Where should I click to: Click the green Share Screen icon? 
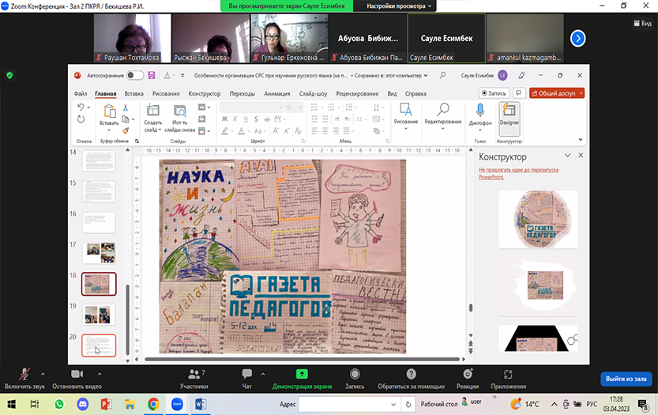click(301, 374)
